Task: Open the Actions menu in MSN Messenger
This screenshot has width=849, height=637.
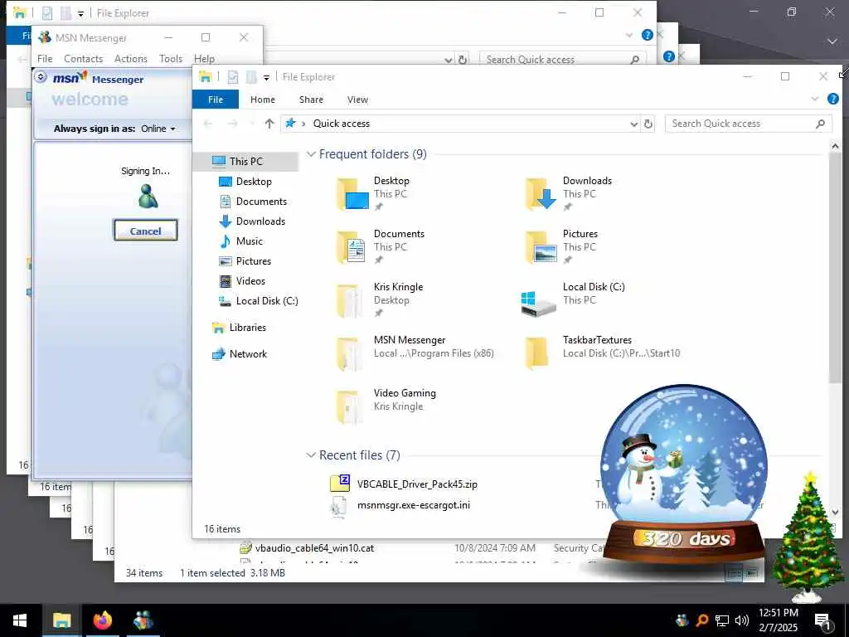Action: coord(130,59)
